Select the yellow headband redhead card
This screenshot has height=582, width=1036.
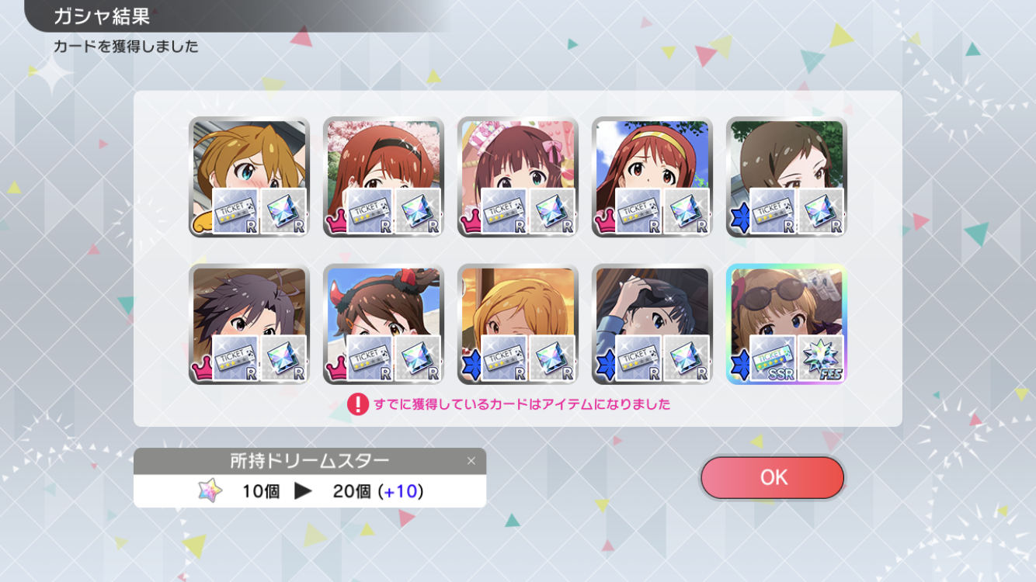tap(652, 177)
